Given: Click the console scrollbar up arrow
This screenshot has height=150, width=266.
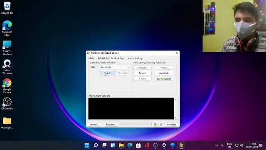Looking at the screenshot, I should pos(175,99).
